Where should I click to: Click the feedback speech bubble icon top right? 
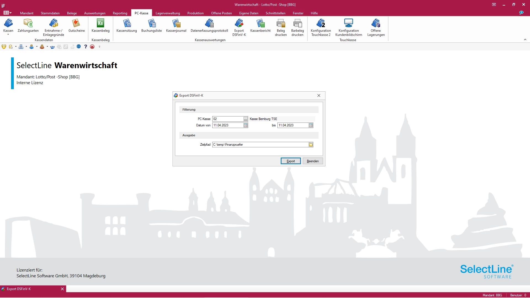click(521, 13)
